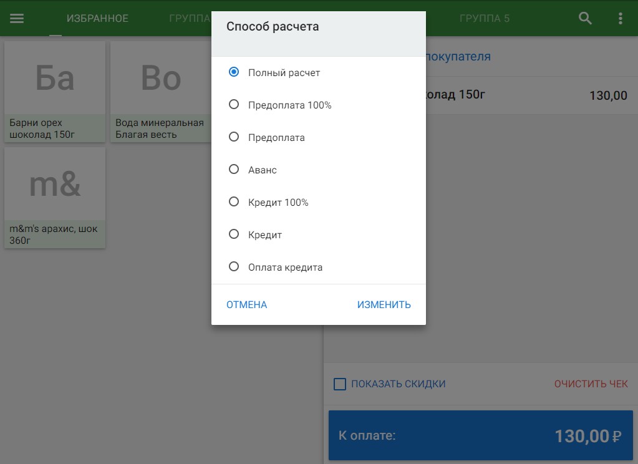This screenshot has width=638, height=464.
Task: Click ОЧИСТИТЬ ЧЕК to clear receipt
Action: (591, 384)
